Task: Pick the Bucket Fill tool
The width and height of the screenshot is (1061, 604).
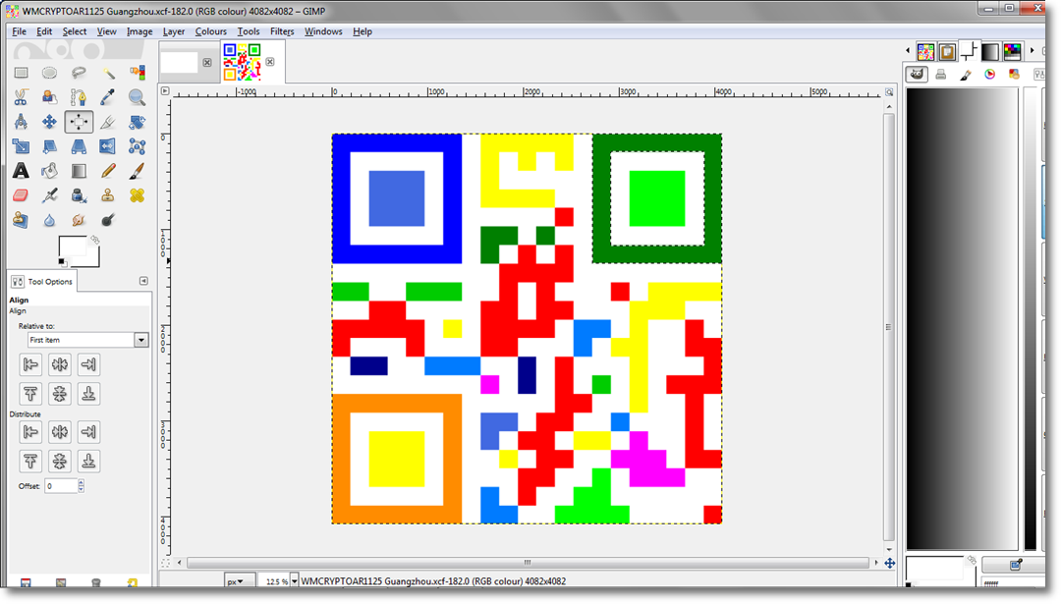Action: pos(49,171)
